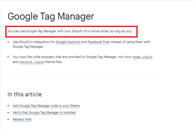
Task: Click the bullet marker beside You copy the code snippets
Action: tap(8, 57)
